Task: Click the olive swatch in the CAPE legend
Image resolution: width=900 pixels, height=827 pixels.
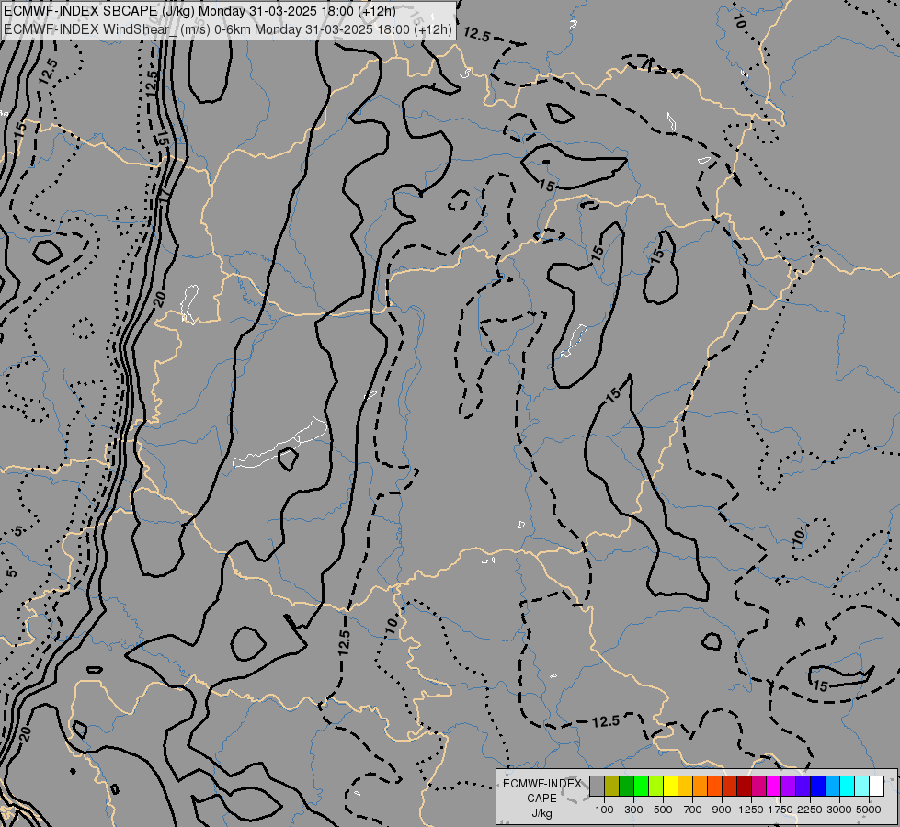Action: (612, 786)
